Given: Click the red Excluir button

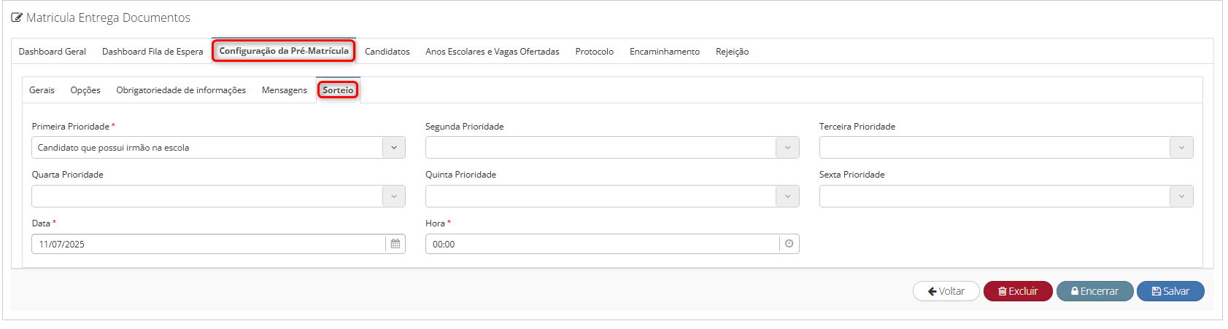Looking at the screenshot, I should (1018, 291).
